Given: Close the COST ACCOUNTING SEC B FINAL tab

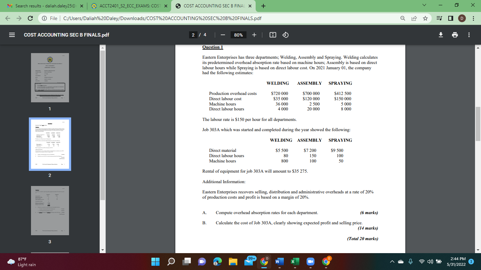Looking at the screenshot, I should click(250, 6).
